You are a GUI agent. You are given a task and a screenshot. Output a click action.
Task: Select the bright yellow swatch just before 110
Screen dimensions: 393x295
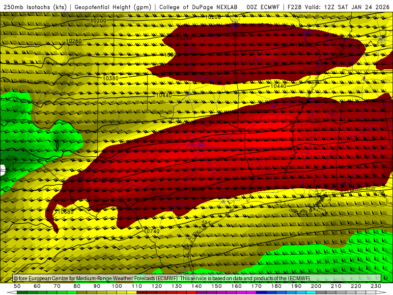point(132,293)
